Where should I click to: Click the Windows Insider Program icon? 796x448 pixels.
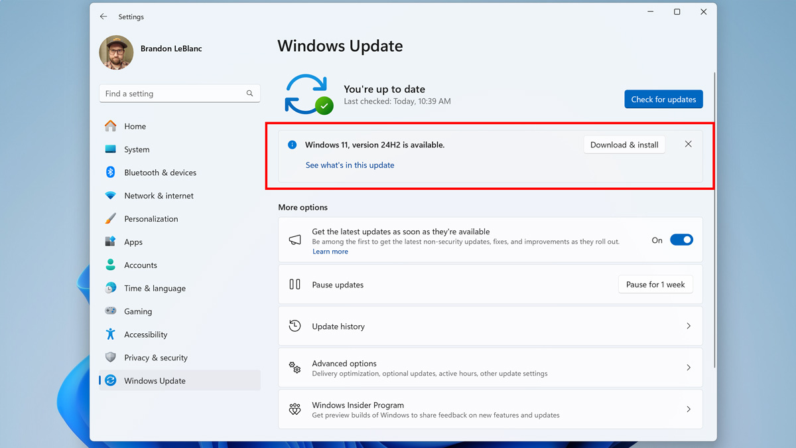[295, 410]
